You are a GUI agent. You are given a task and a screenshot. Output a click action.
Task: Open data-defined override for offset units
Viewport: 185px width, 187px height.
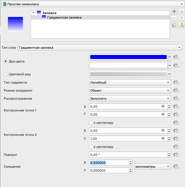pyautogui.click(x=176, y=166)
